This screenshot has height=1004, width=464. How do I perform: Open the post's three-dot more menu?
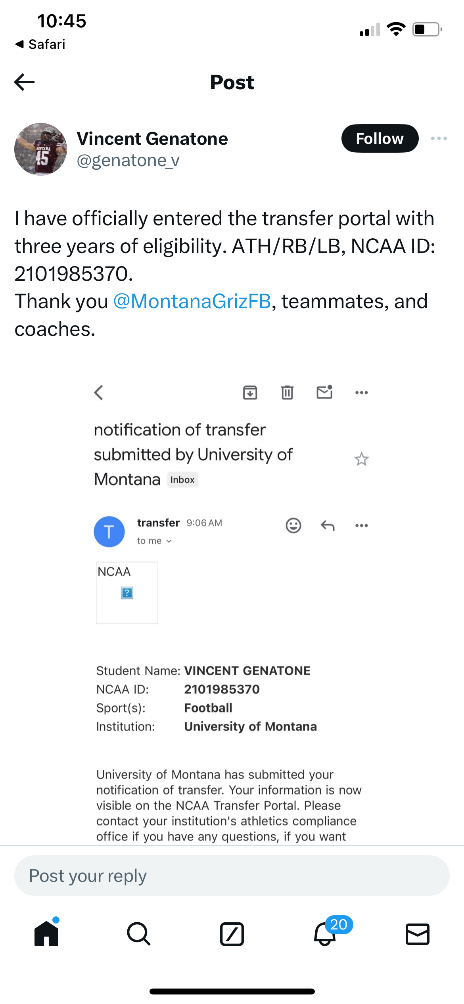439,138
